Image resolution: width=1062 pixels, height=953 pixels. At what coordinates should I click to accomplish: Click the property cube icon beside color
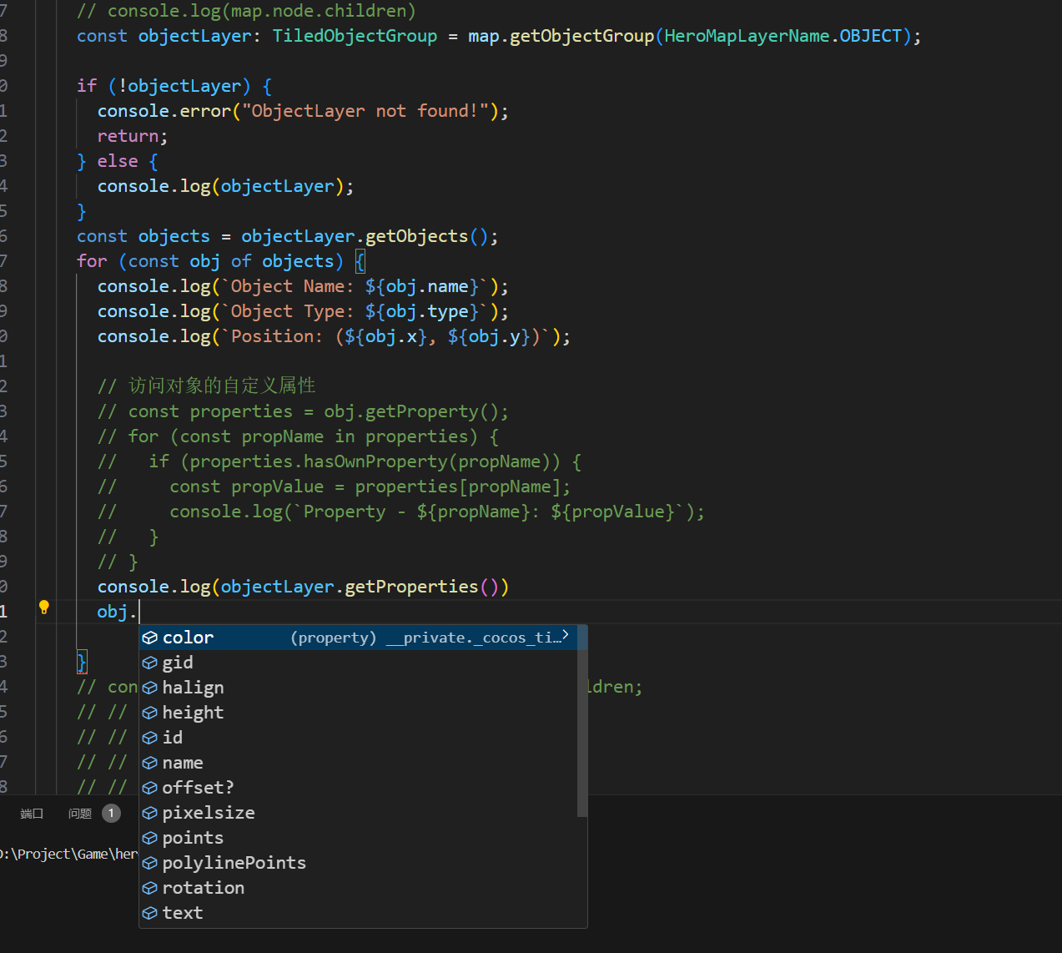click(150, 638)
